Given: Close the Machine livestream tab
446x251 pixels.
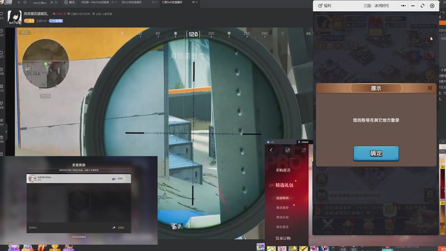Looking at the screenshot, I should 116,2.
